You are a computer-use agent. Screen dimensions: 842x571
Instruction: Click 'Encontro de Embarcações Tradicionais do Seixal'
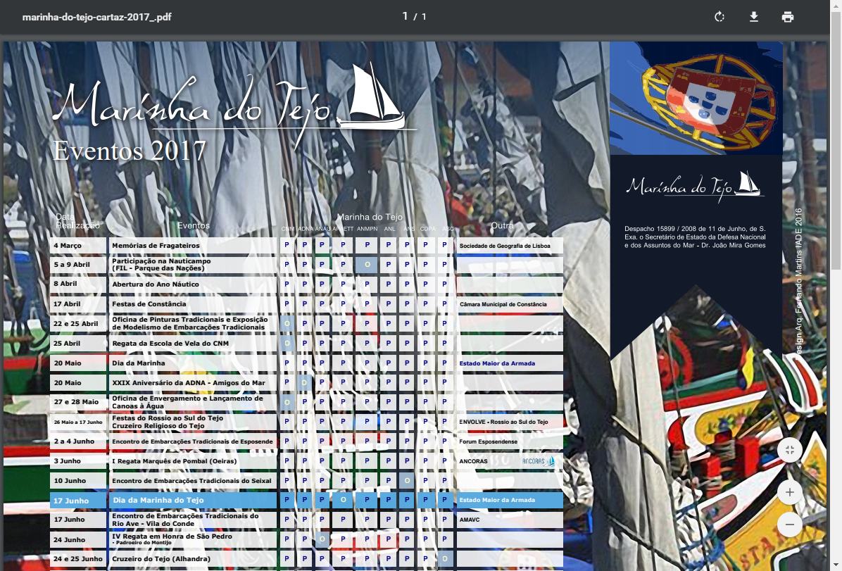coord(191,481)
